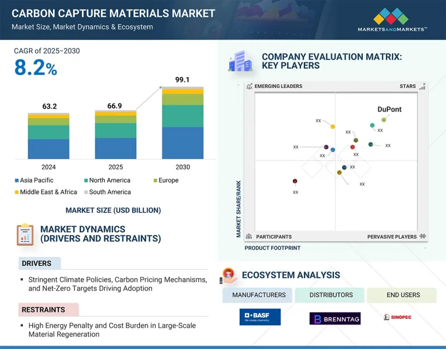The image size is (446, 349).
Task: Click the North America legend swatch
Action: pyautogui.click(x=86, y=181)
